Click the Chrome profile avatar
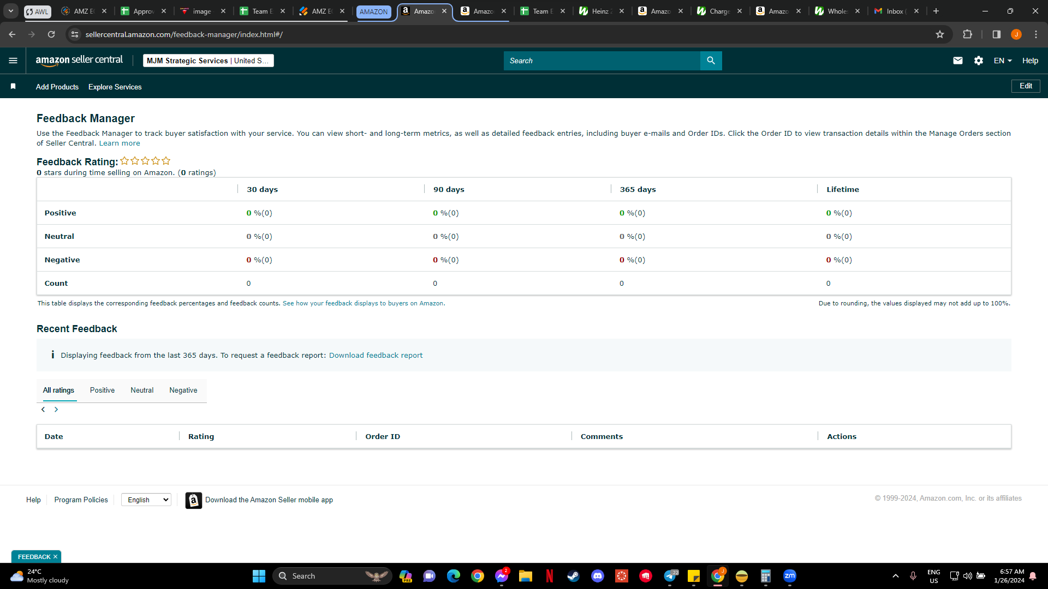 (x=1016, y=34)
